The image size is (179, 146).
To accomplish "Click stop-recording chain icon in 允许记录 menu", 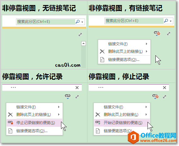I will [10, 123].
